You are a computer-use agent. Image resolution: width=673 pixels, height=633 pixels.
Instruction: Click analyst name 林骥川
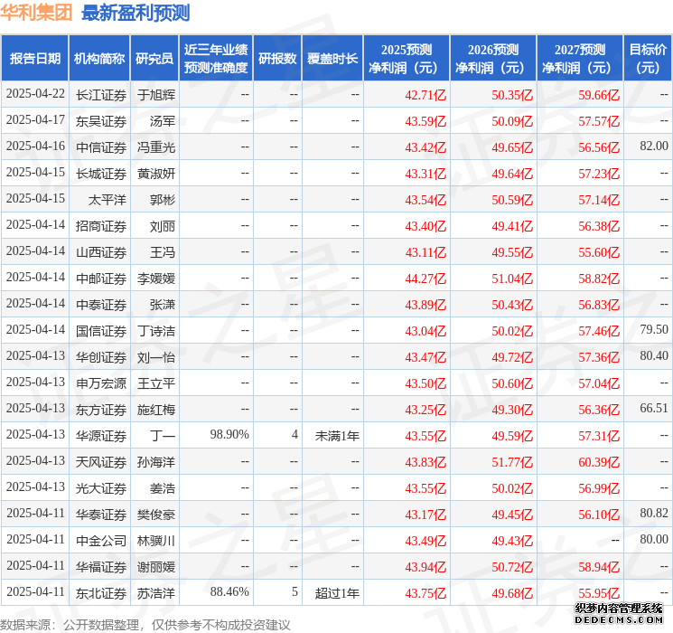[156, 541]
